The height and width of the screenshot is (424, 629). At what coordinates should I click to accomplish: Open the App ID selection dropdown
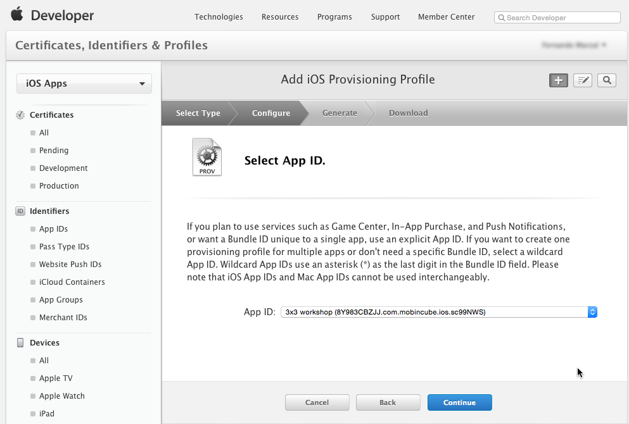pos(439,312)
